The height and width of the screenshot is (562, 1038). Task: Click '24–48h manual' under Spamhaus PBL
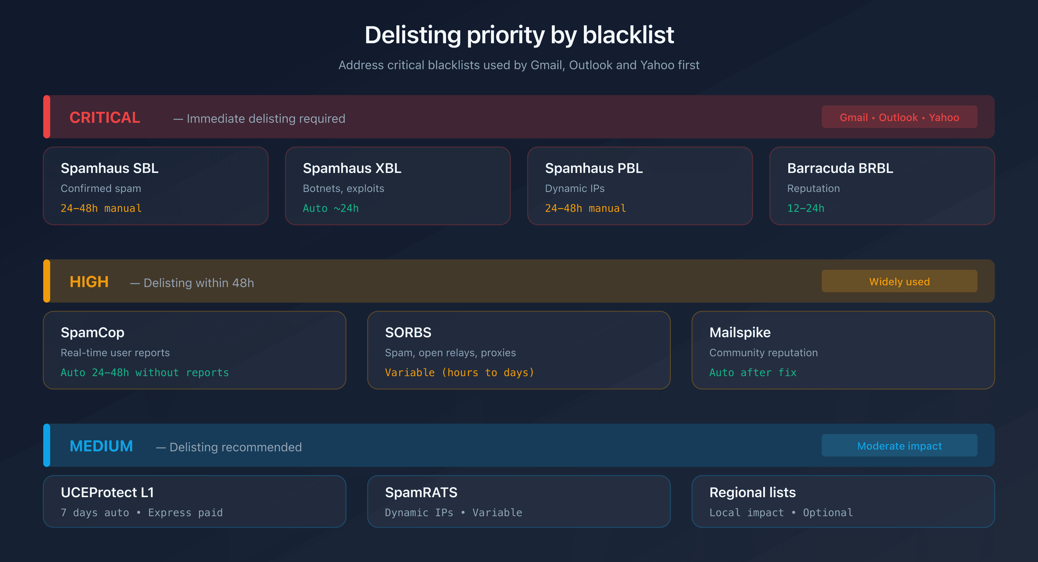pyautogui.click(x=586, y=208)
